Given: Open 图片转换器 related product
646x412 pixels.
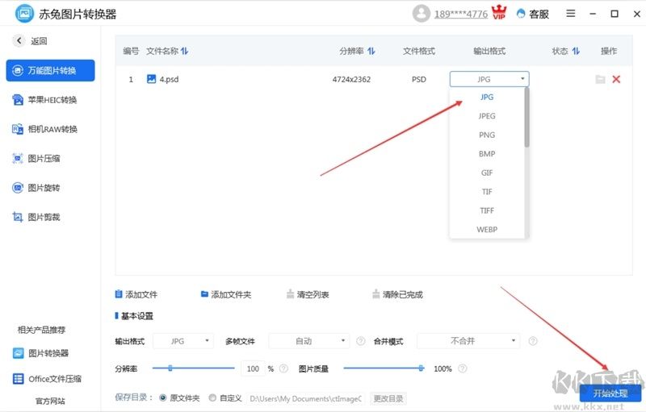Looking at the screenshot, I should [41, 353].
